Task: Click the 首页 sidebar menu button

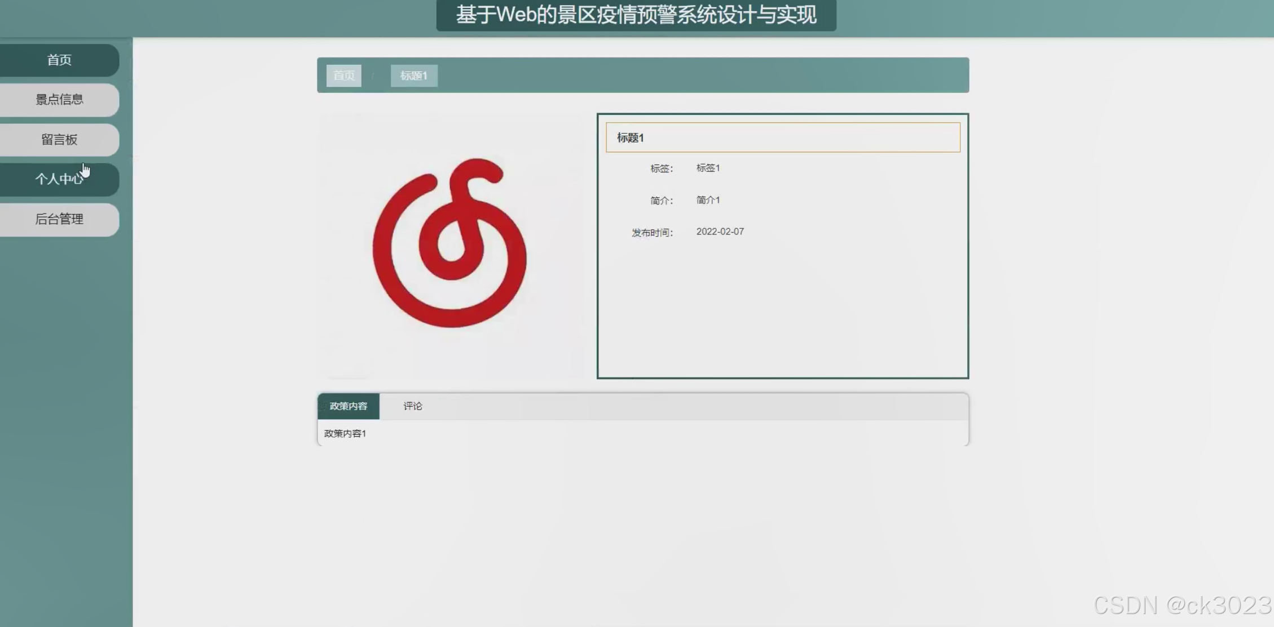Action: [x=59, y=60]
